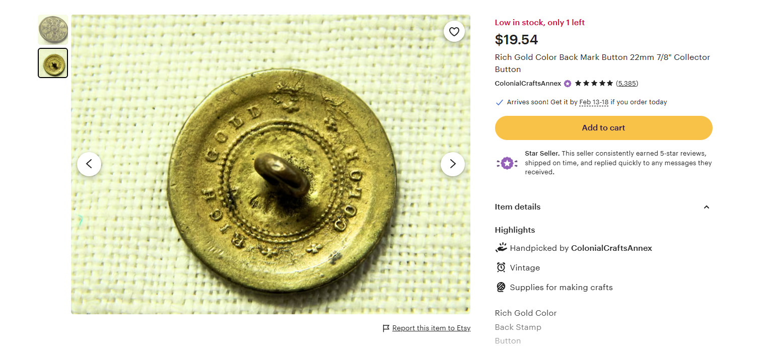The height and width of the screenshot is (346, 767).
Task: Click the five-star rating display
Action: [x=594, y=84]
